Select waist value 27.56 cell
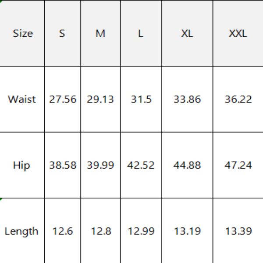 click(63, 100)
